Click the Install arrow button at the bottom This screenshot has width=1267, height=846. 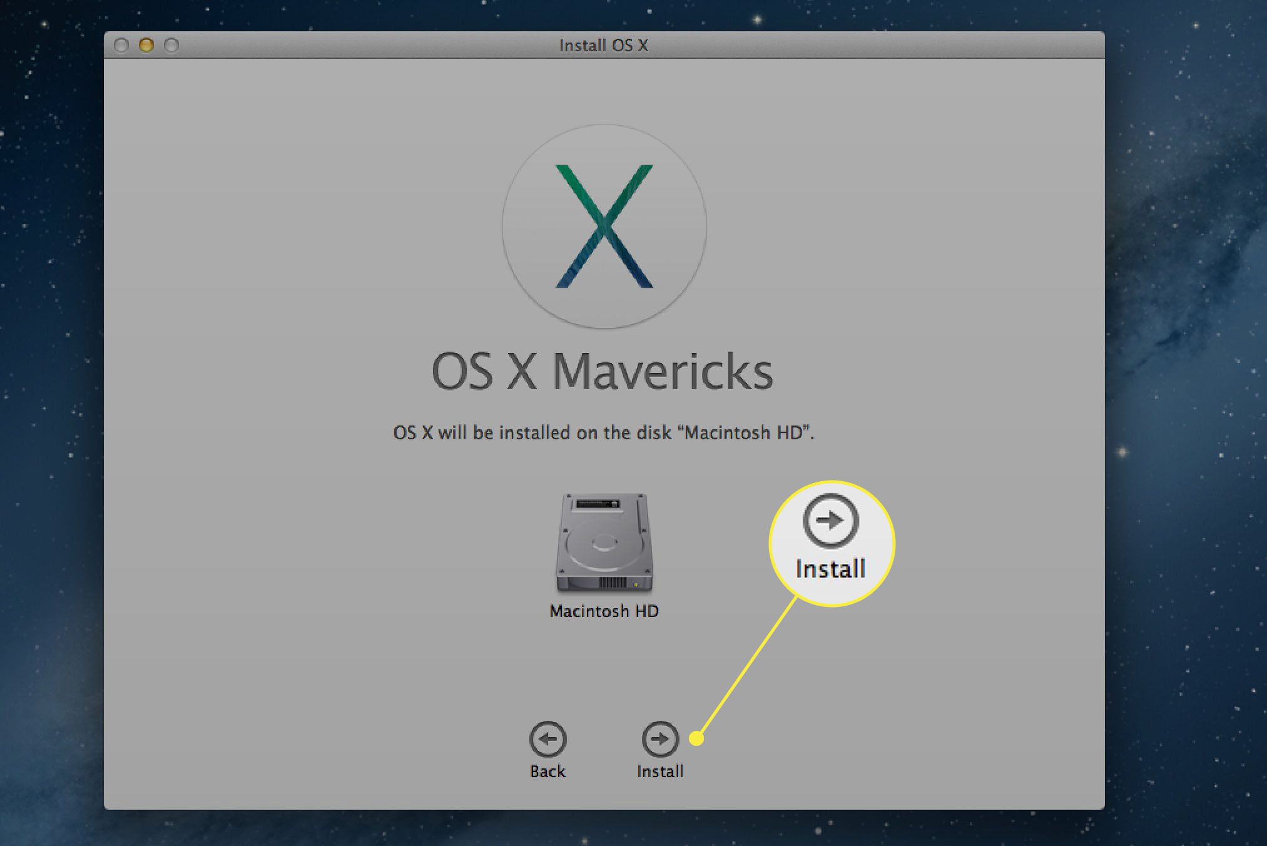pos(660,739)
